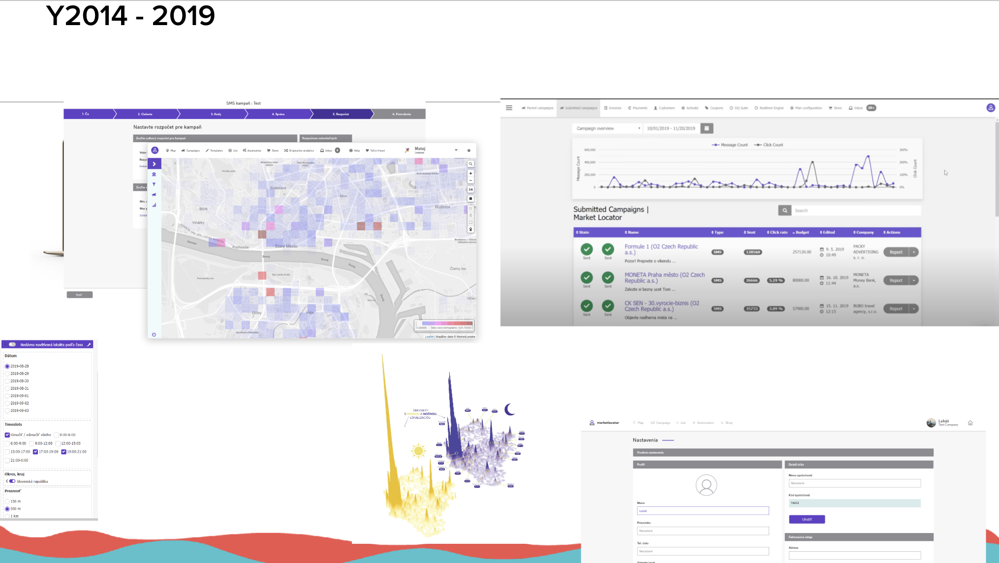Switch to the Submitted campaigns tab
This screenshot has width=999, height=563.
[580, 108]
